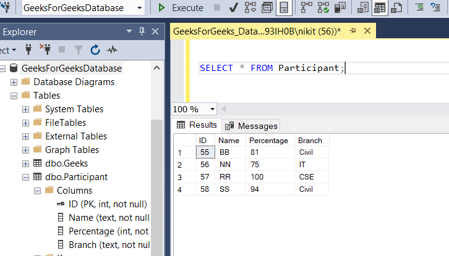Include Actual Execution Plan icon
The width and height of the screenshot is (449, 256).
tap(306, 8)
